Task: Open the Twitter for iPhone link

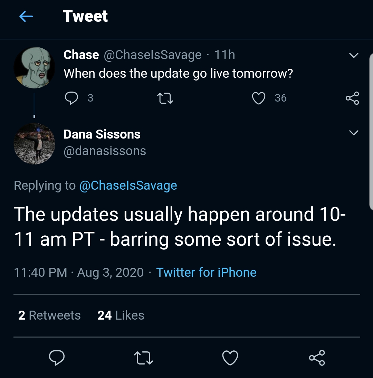Action: [x=206, y=272]
